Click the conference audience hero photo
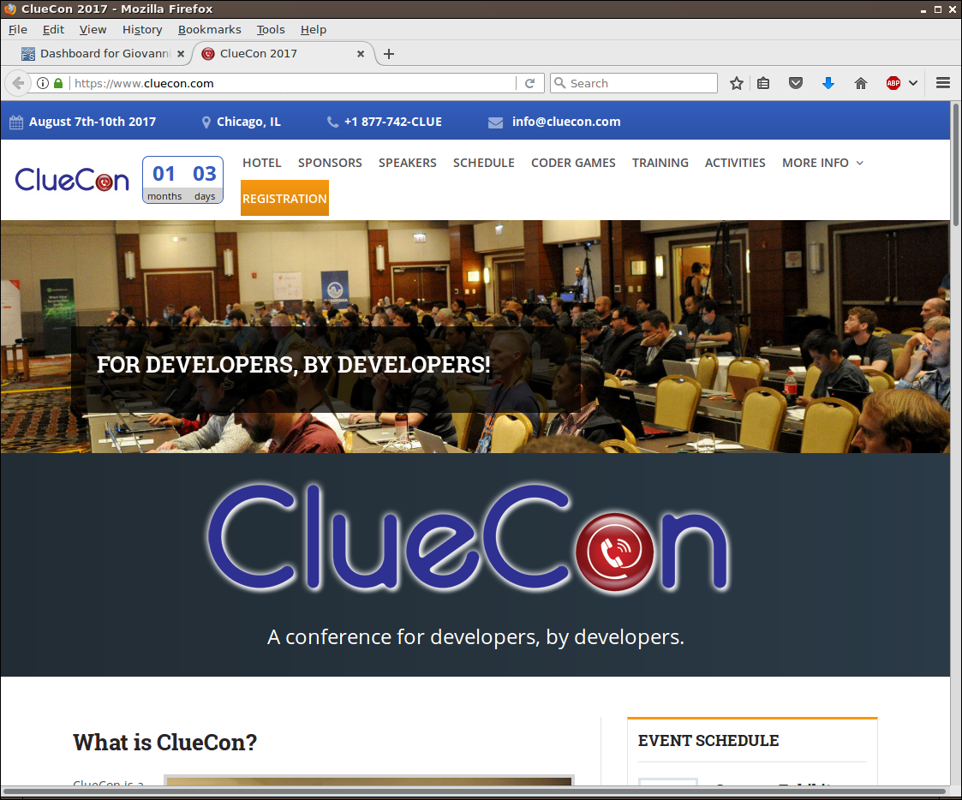The height and width of the screenshot is (800, 962). tap(475, 337)
